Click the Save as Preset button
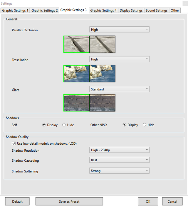 point(69,201)
